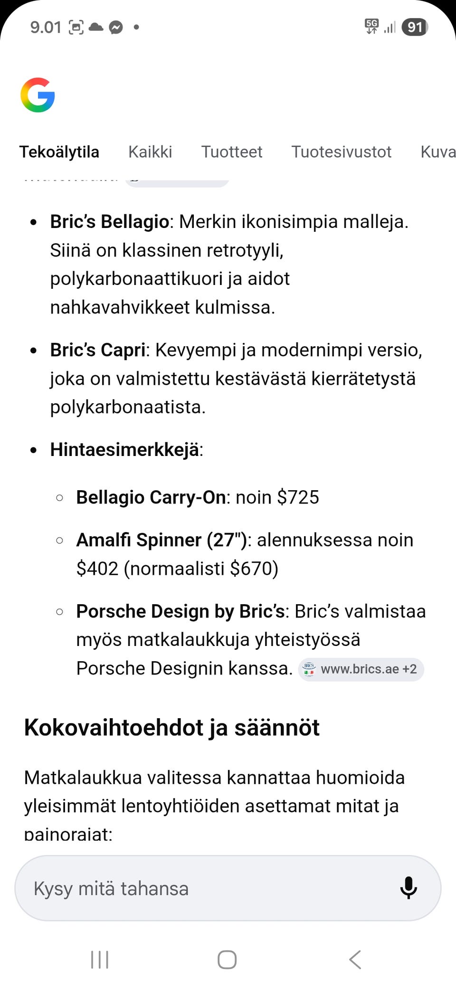This screenshot has height=988, width=456.
Task: Tap the Kokovaihtoehdot ja säännöt heading
Action: click(x=172, y=728)
